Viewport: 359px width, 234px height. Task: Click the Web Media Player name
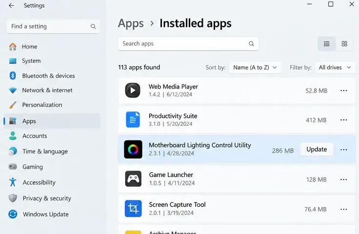click(173, 87)
